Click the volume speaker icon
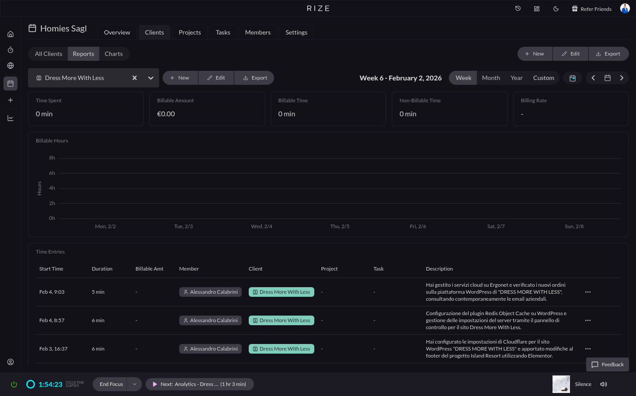This screenshot has height=396, width=636. click(604, 384)
